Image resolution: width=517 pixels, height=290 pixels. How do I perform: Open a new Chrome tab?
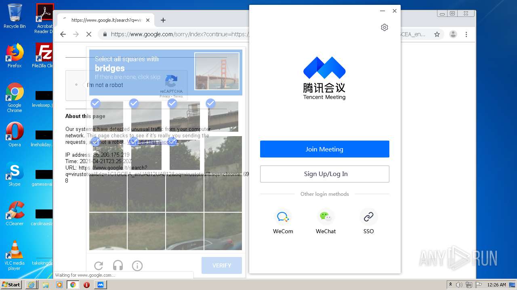coord(163,20)
